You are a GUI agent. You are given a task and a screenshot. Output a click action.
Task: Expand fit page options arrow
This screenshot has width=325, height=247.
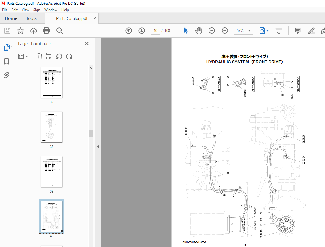(267, 31)
